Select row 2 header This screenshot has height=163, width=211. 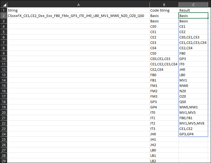point(4,16)
